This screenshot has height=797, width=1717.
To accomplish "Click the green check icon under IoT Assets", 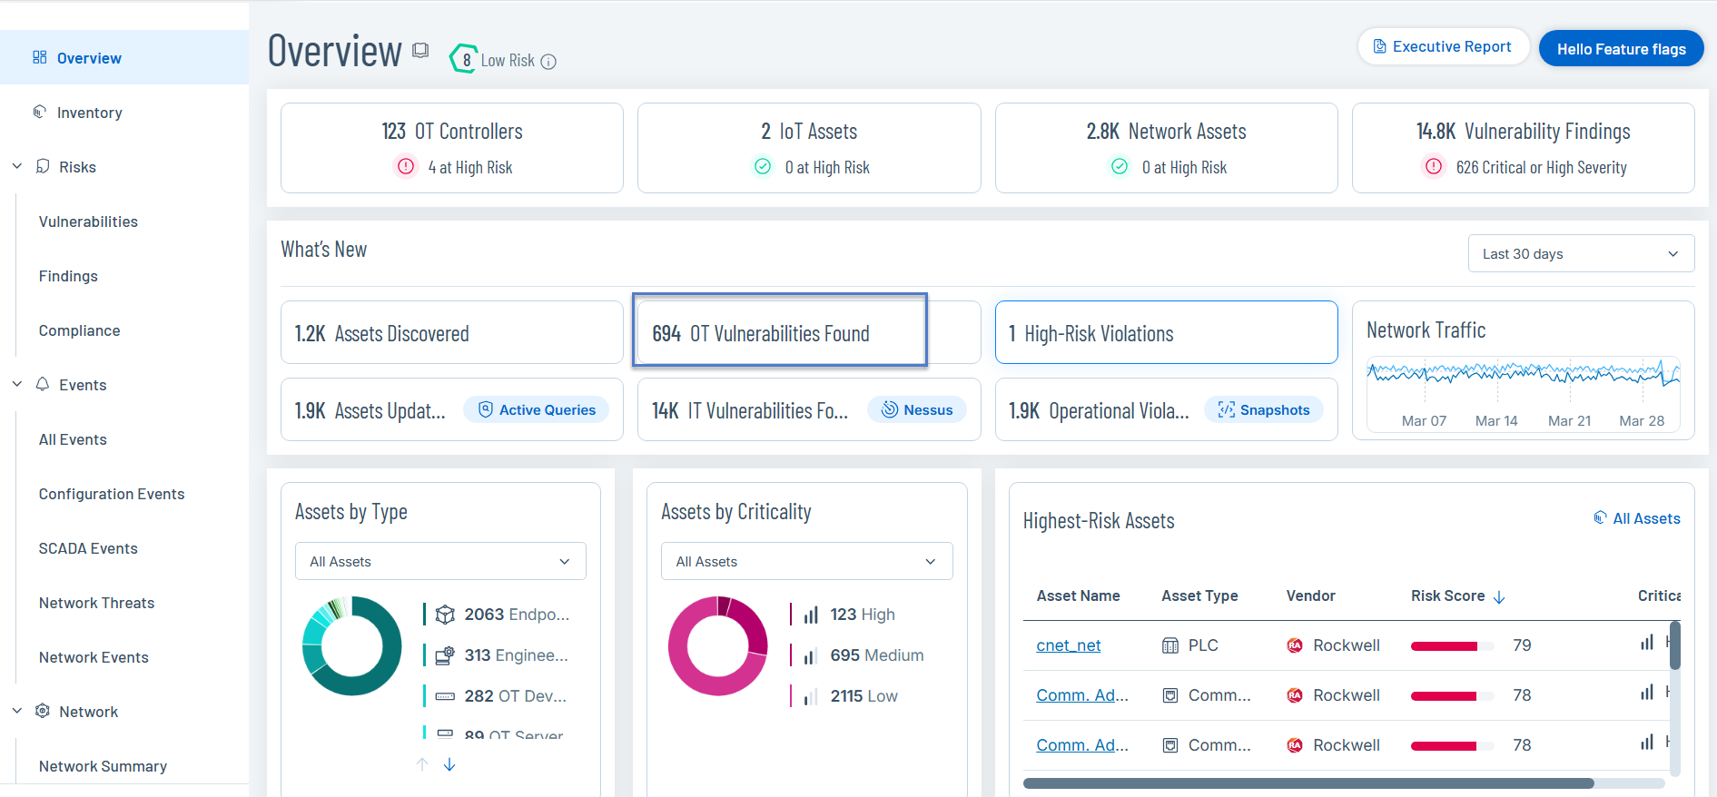I will pyautogui.click(x=763, y=167).
